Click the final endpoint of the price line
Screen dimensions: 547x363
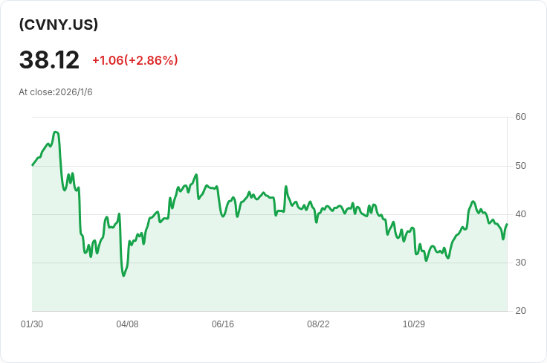pos(507,224)
